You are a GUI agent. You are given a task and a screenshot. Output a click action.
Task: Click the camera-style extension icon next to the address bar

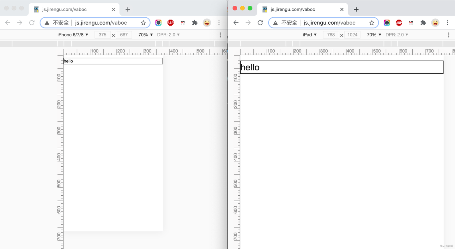tap(158, 22)
